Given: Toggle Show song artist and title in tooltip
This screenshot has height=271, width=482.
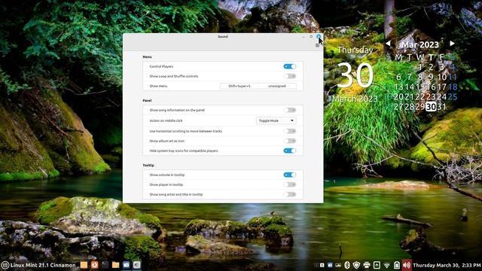Looking at the screenshot, I should tap(289, 194).
